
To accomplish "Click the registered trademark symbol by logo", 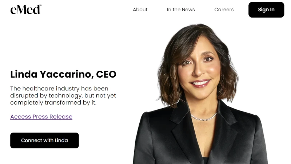I will tap(41, 5).
